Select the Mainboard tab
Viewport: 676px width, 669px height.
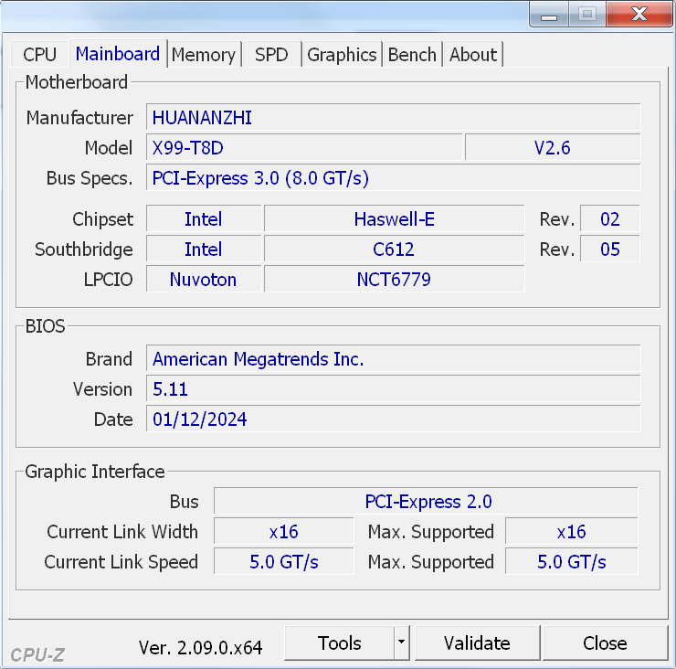(118, 54)
